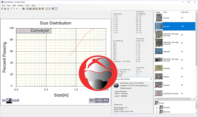Select Scale Ball ID and Scale row
Viewport: 198px width, 117px height.
[x=175, y=94]
